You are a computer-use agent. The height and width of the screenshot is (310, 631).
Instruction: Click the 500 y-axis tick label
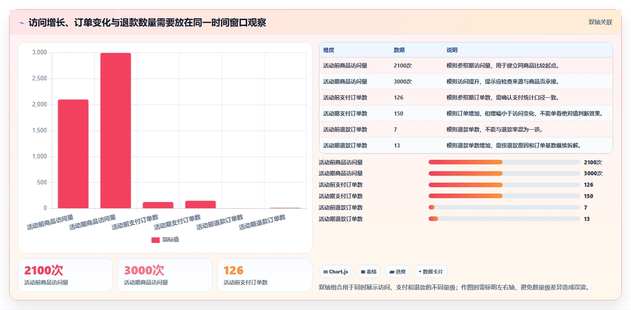pos(42,183)
